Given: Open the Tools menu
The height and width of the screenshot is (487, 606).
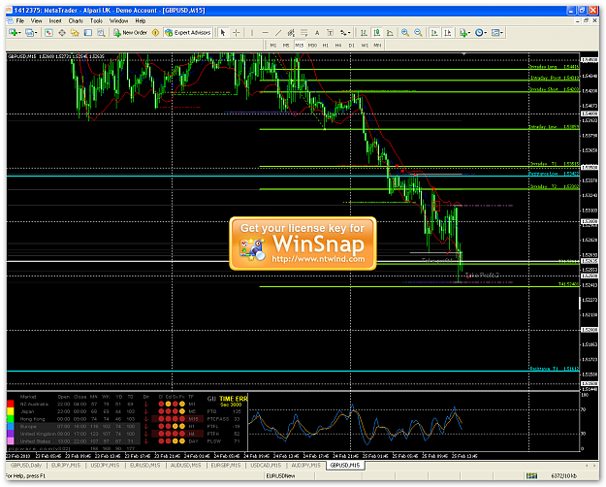Looking at the screenshot, I should click(x=96, y=21).
